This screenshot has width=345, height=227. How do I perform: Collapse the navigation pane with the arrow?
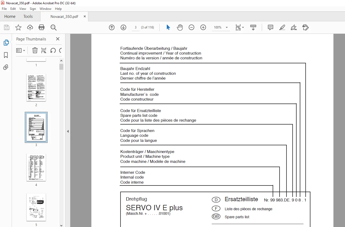pyautogui.click(x=68, y=131)
